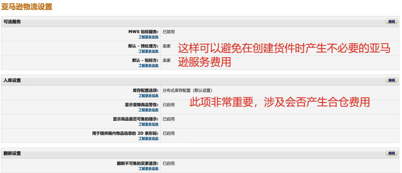
Task: Click 已启用 value for 2D 条形码
Action: [x=169, y=133]
